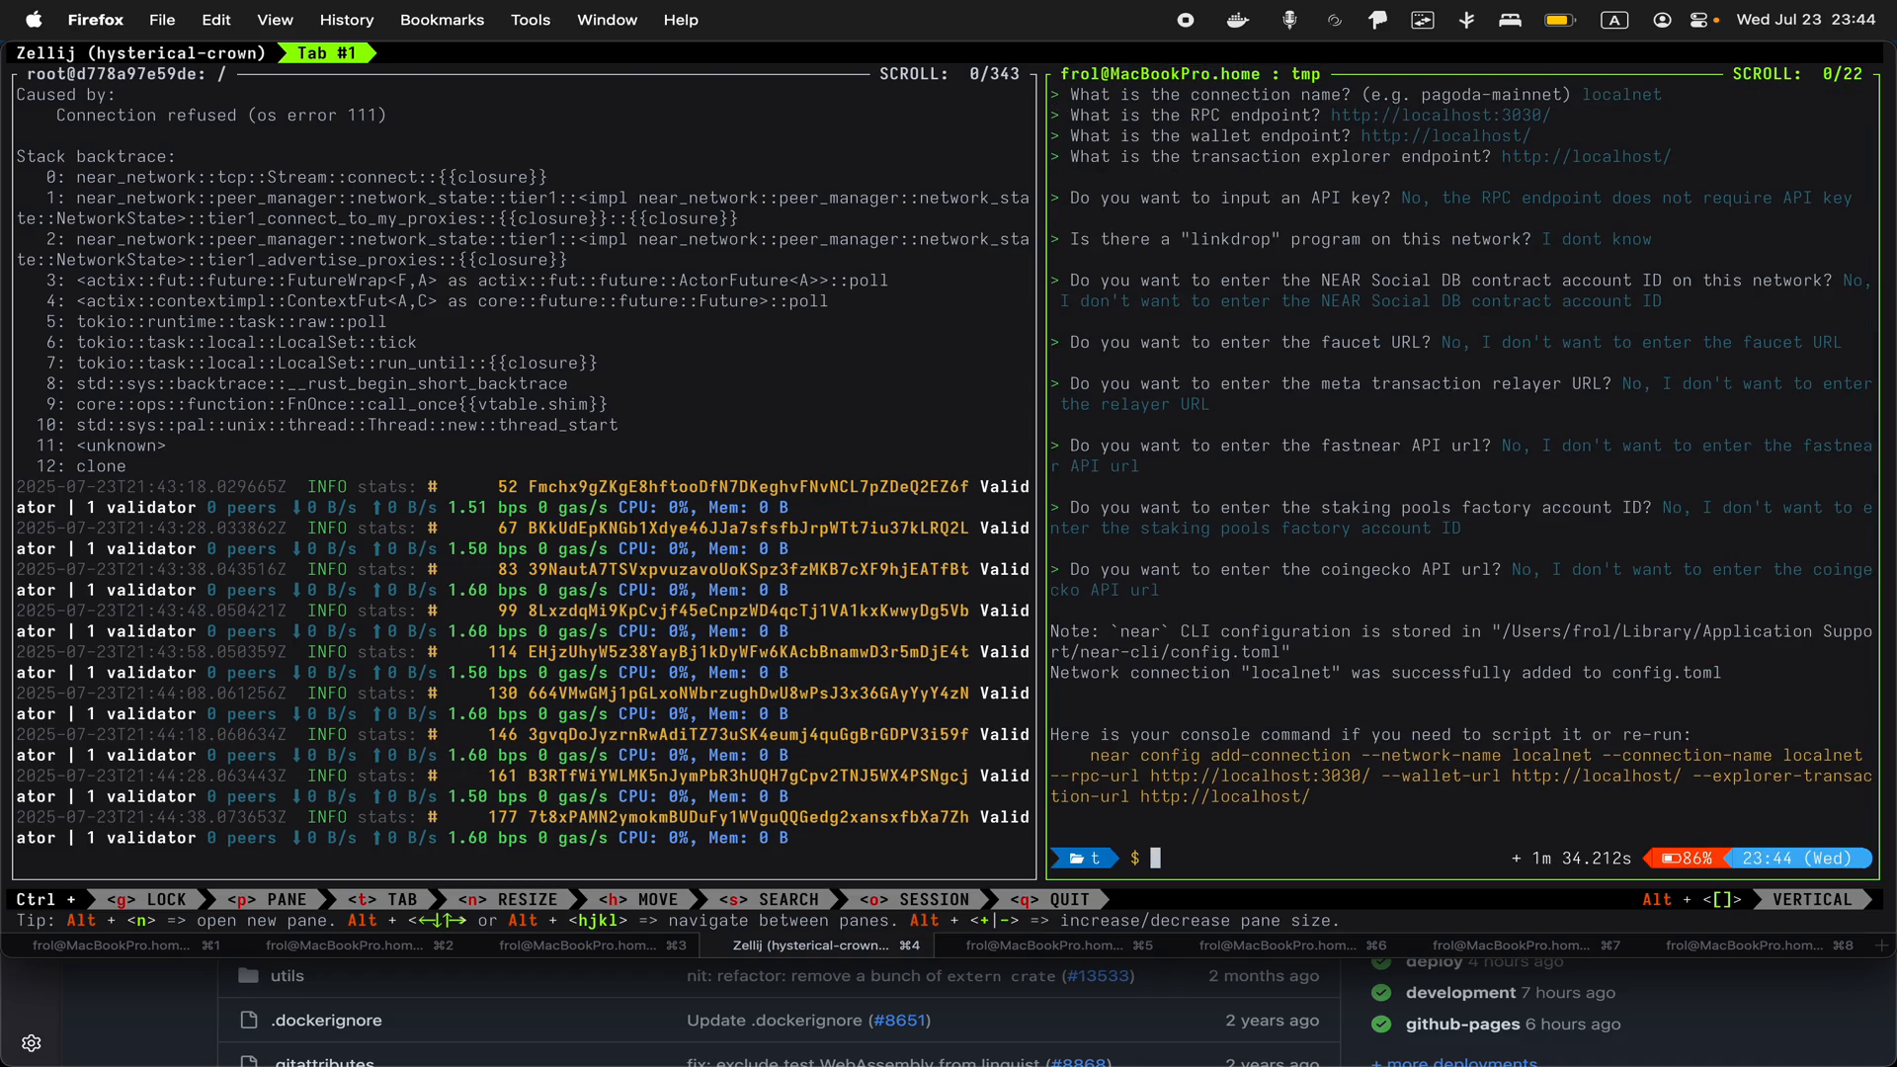Switch to the frol@MacBookPro ⌘7 terminal tab
Image resolution: width=1897 pixels, height=1067 pixels.
click(x=1512, y=945)
